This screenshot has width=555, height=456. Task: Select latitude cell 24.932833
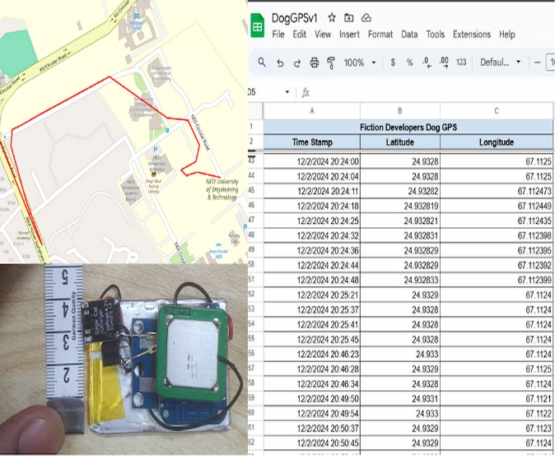point(400,280)
